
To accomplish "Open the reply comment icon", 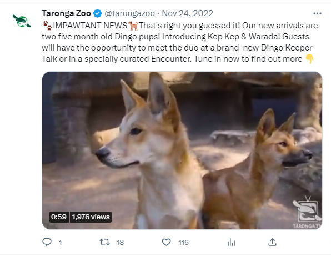I will pyautogui.click(x=47, y=242).
